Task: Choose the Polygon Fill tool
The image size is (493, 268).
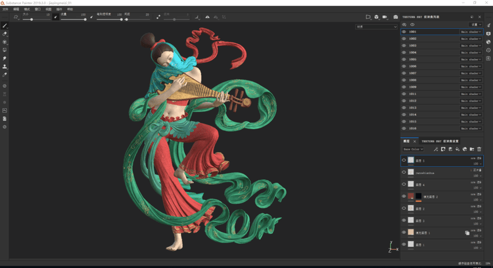Action: click(x=5, y=50)
